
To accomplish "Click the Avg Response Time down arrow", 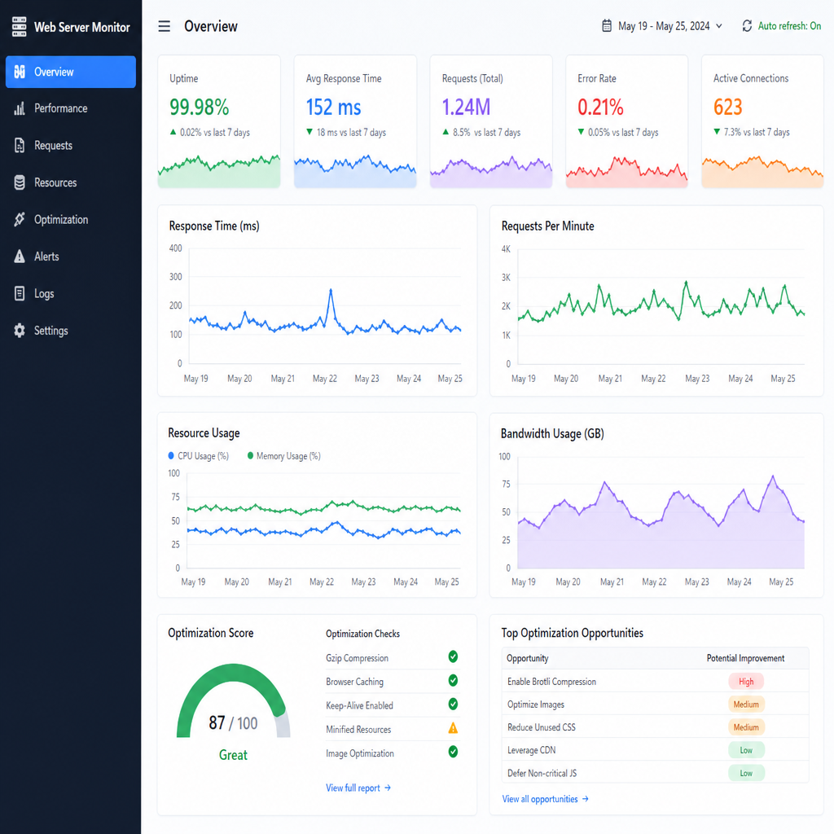I will tap(309, 132).
